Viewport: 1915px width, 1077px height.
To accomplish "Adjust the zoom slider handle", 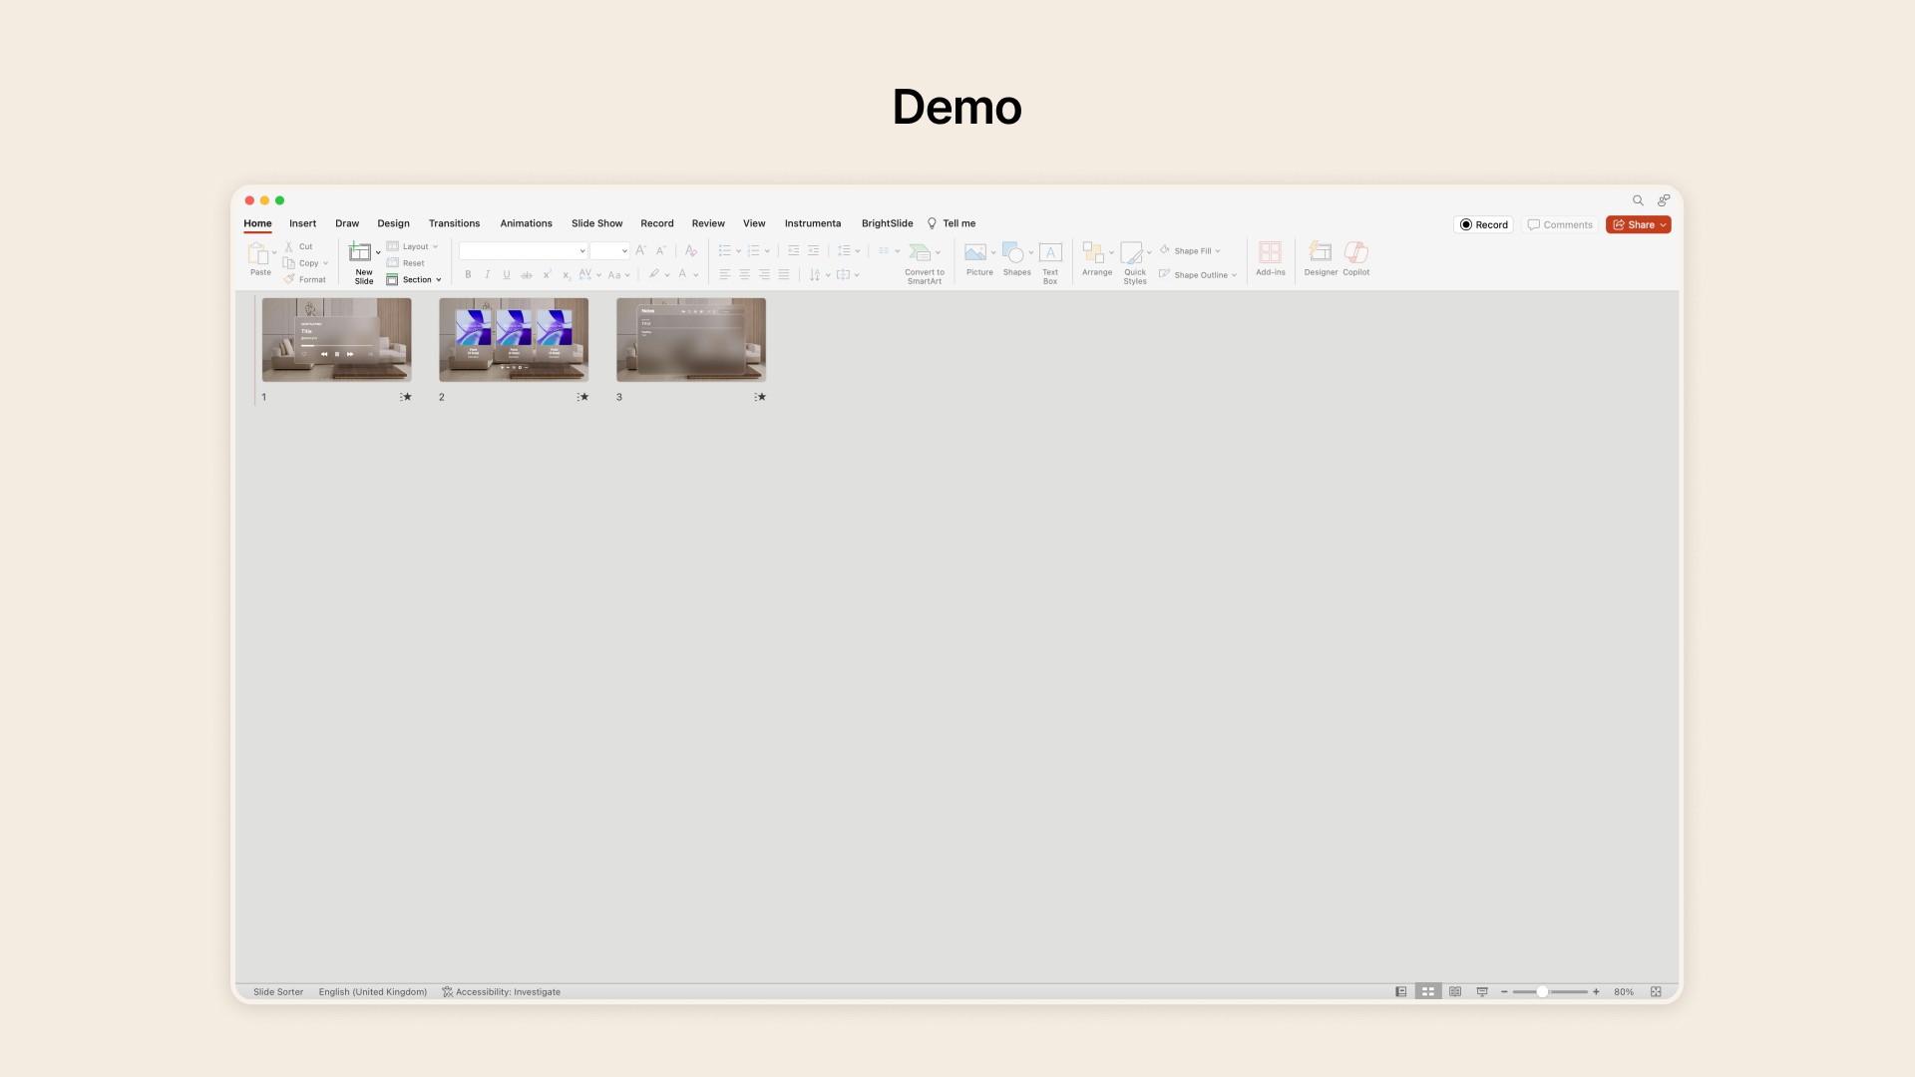I will click(x=1542, y=992).
